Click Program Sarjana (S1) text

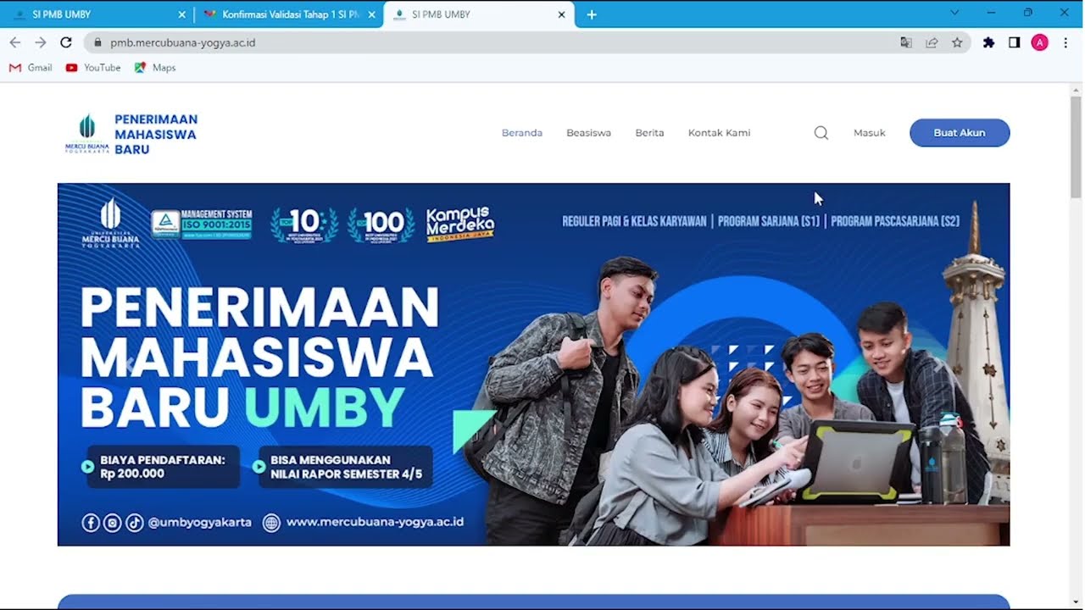[x=769, y=221]
